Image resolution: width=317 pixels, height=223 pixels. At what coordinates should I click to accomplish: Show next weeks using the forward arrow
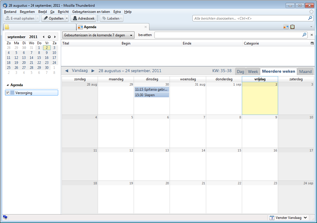click(x=93, y=71)
